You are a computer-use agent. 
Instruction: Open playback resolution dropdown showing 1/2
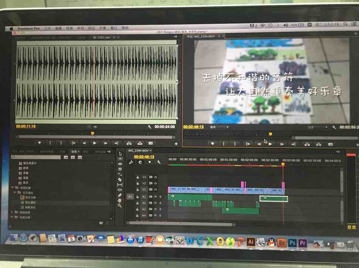[318, 127]
